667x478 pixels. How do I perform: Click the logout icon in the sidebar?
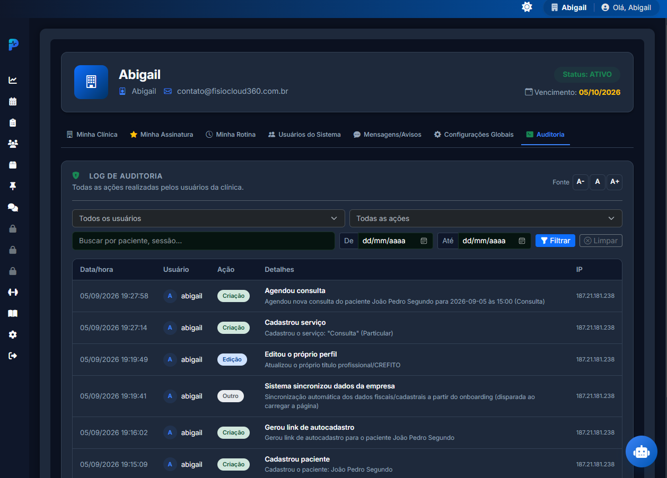tap(13, 356)
